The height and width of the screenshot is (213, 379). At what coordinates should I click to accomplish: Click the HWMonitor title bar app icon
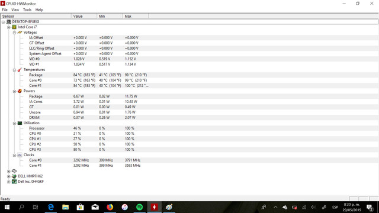point(3,4)
